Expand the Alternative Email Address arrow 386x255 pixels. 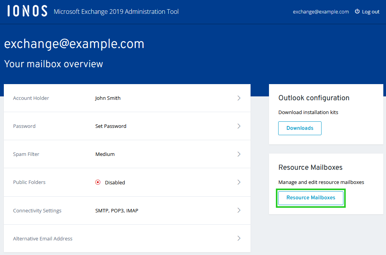239,238
